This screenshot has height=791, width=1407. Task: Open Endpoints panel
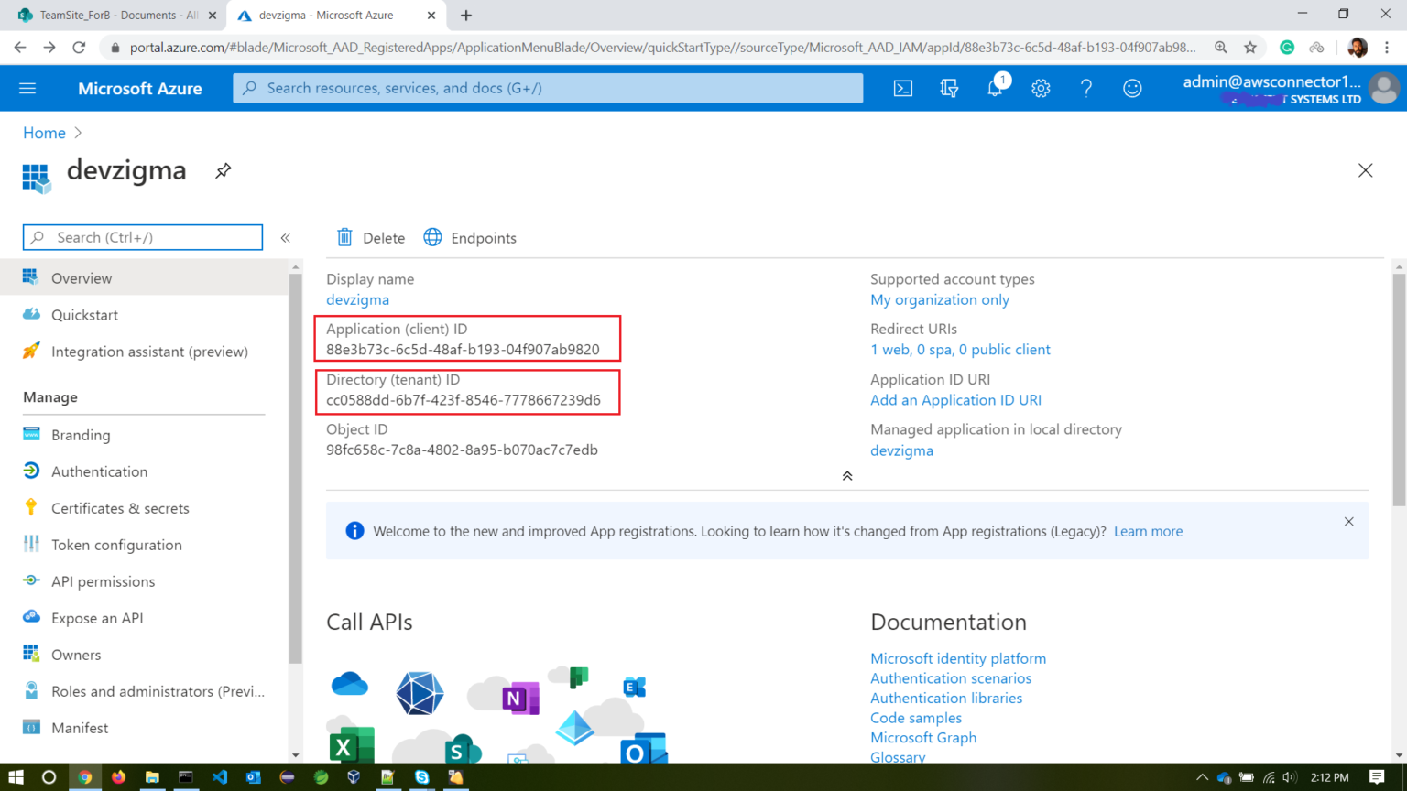(x=470, y=238)
